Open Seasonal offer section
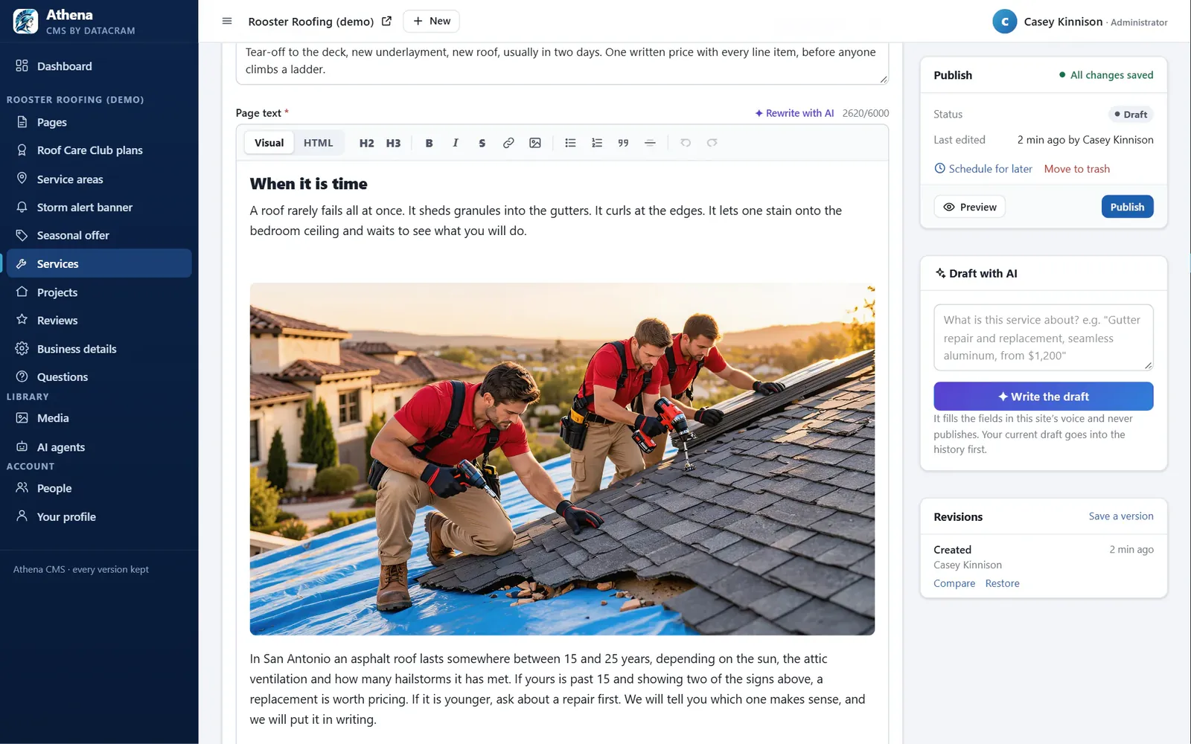This screenshot has height=744, width=1191. [99, 236]
